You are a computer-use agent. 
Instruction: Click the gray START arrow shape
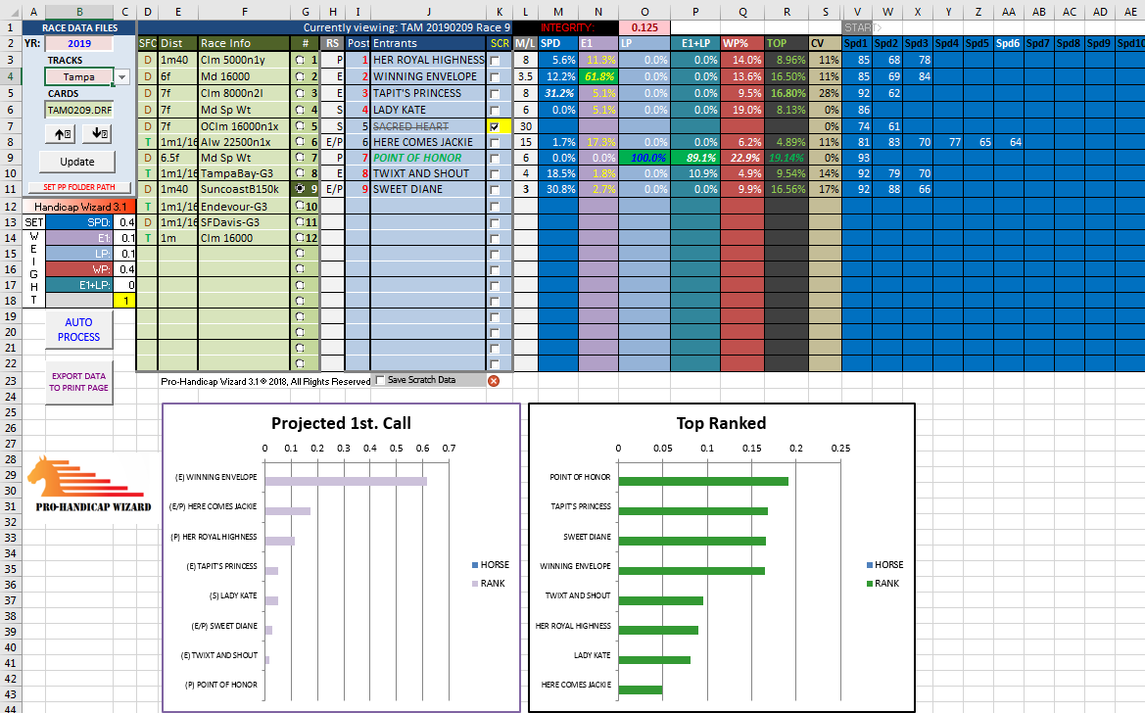pos(859,27)
